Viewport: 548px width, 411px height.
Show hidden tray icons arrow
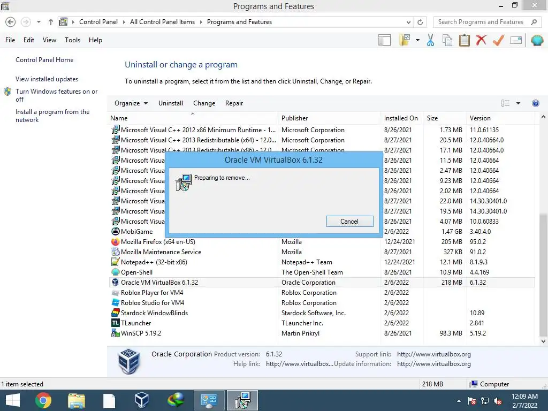pos(459,401)
